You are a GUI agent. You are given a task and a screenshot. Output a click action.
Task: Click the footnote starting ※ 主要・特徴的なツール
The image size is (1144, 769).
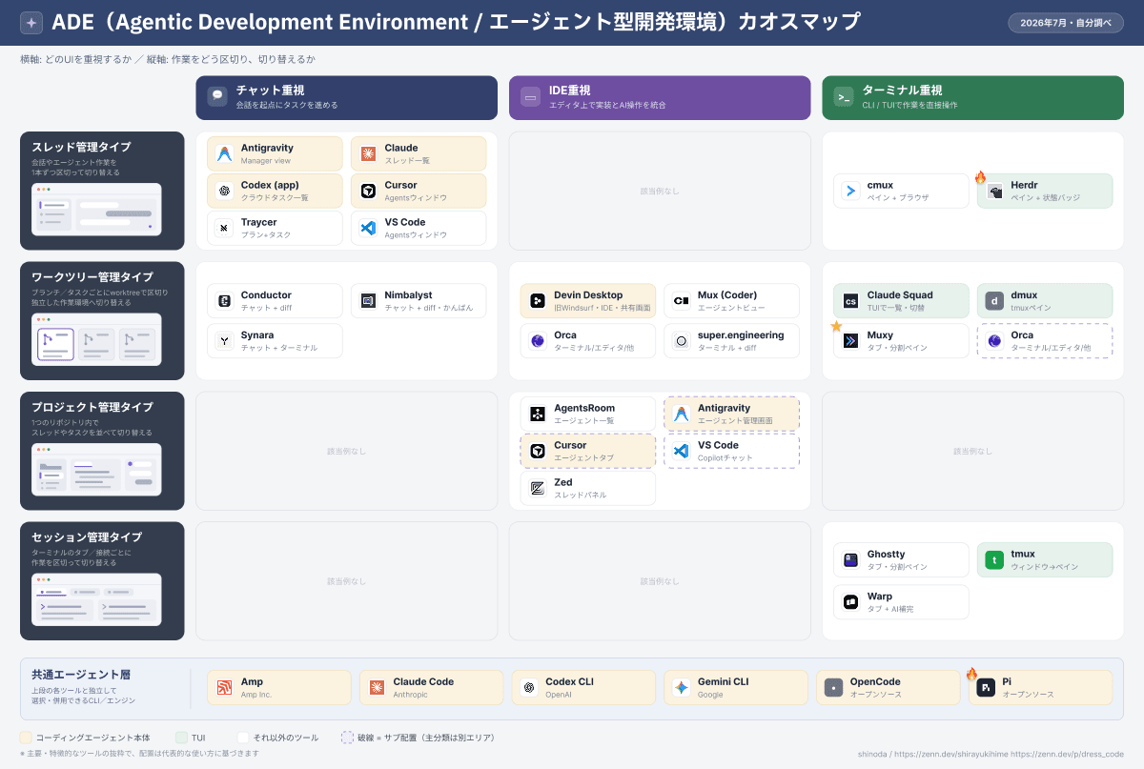[x=139, y=753]
